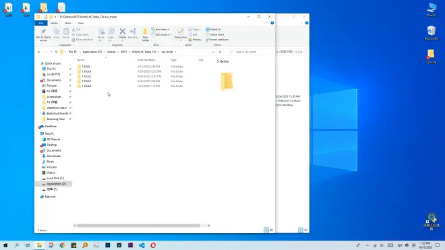Open the Copy to dropdown
445x250 pixels.
point(111,34)
